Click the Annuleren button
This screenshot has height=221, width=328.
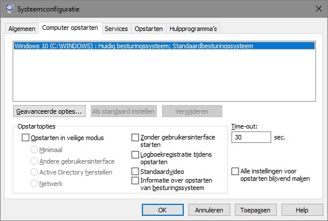tap(209, 210)
